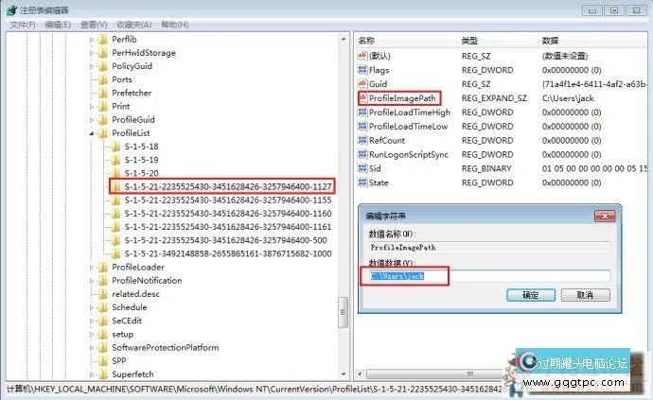Image resolution: width=653 pixels, height=400 pixels.
Task: Click the S-1-5-19 folder icon
Action: coord(115,160)
